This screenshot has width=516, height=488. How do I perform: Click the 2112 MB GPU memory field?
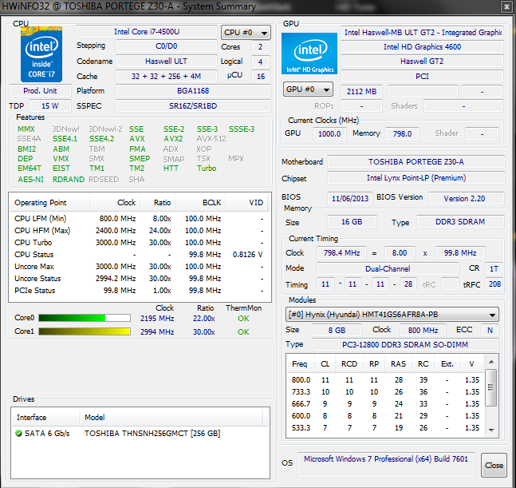pyautogui.click(x=361, y=91)
